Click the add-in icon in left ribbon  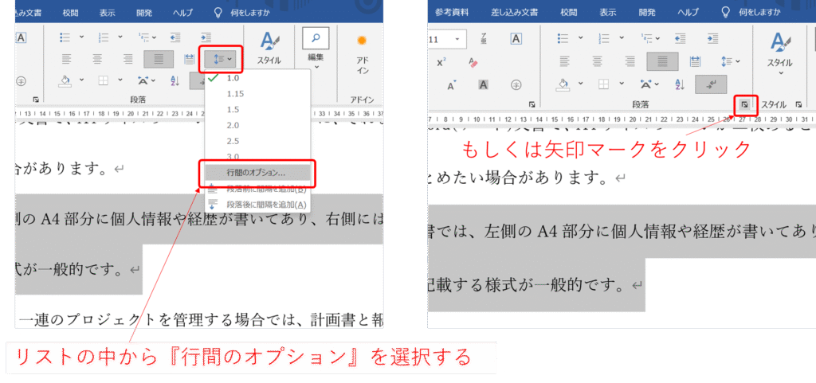pos(362,44)
